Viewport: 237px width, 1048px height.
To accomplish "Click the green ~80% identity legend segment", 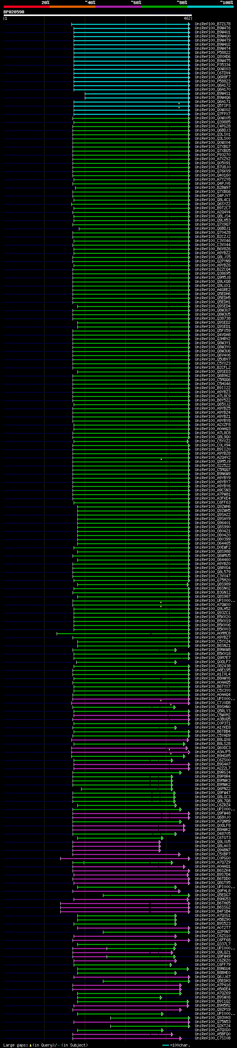I will (164, 7).
